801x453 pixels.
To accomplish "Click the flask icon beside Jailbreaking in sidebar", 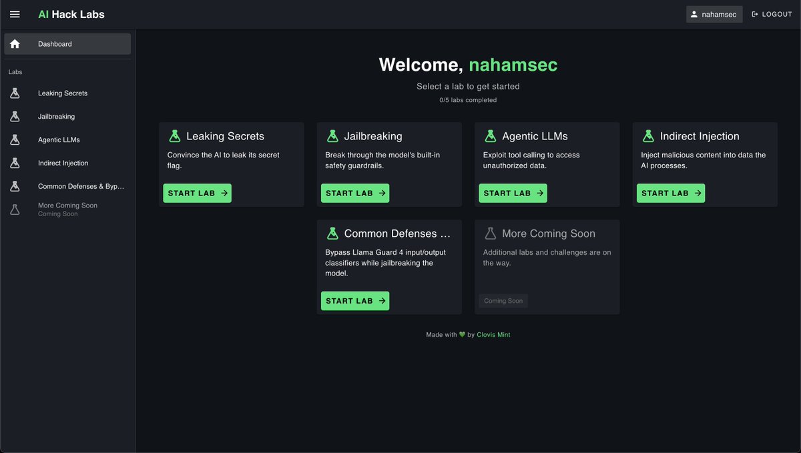I will coord(15,117).
